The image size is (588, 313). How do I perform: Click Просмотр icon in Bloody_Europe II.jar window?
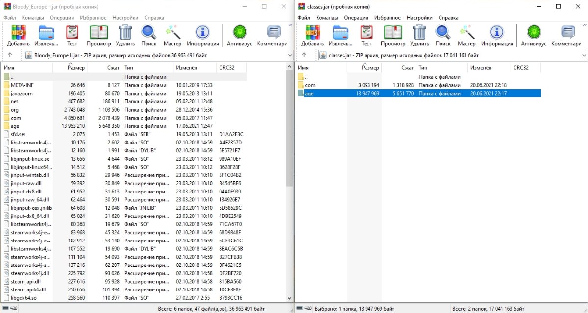tap(99, 32)
